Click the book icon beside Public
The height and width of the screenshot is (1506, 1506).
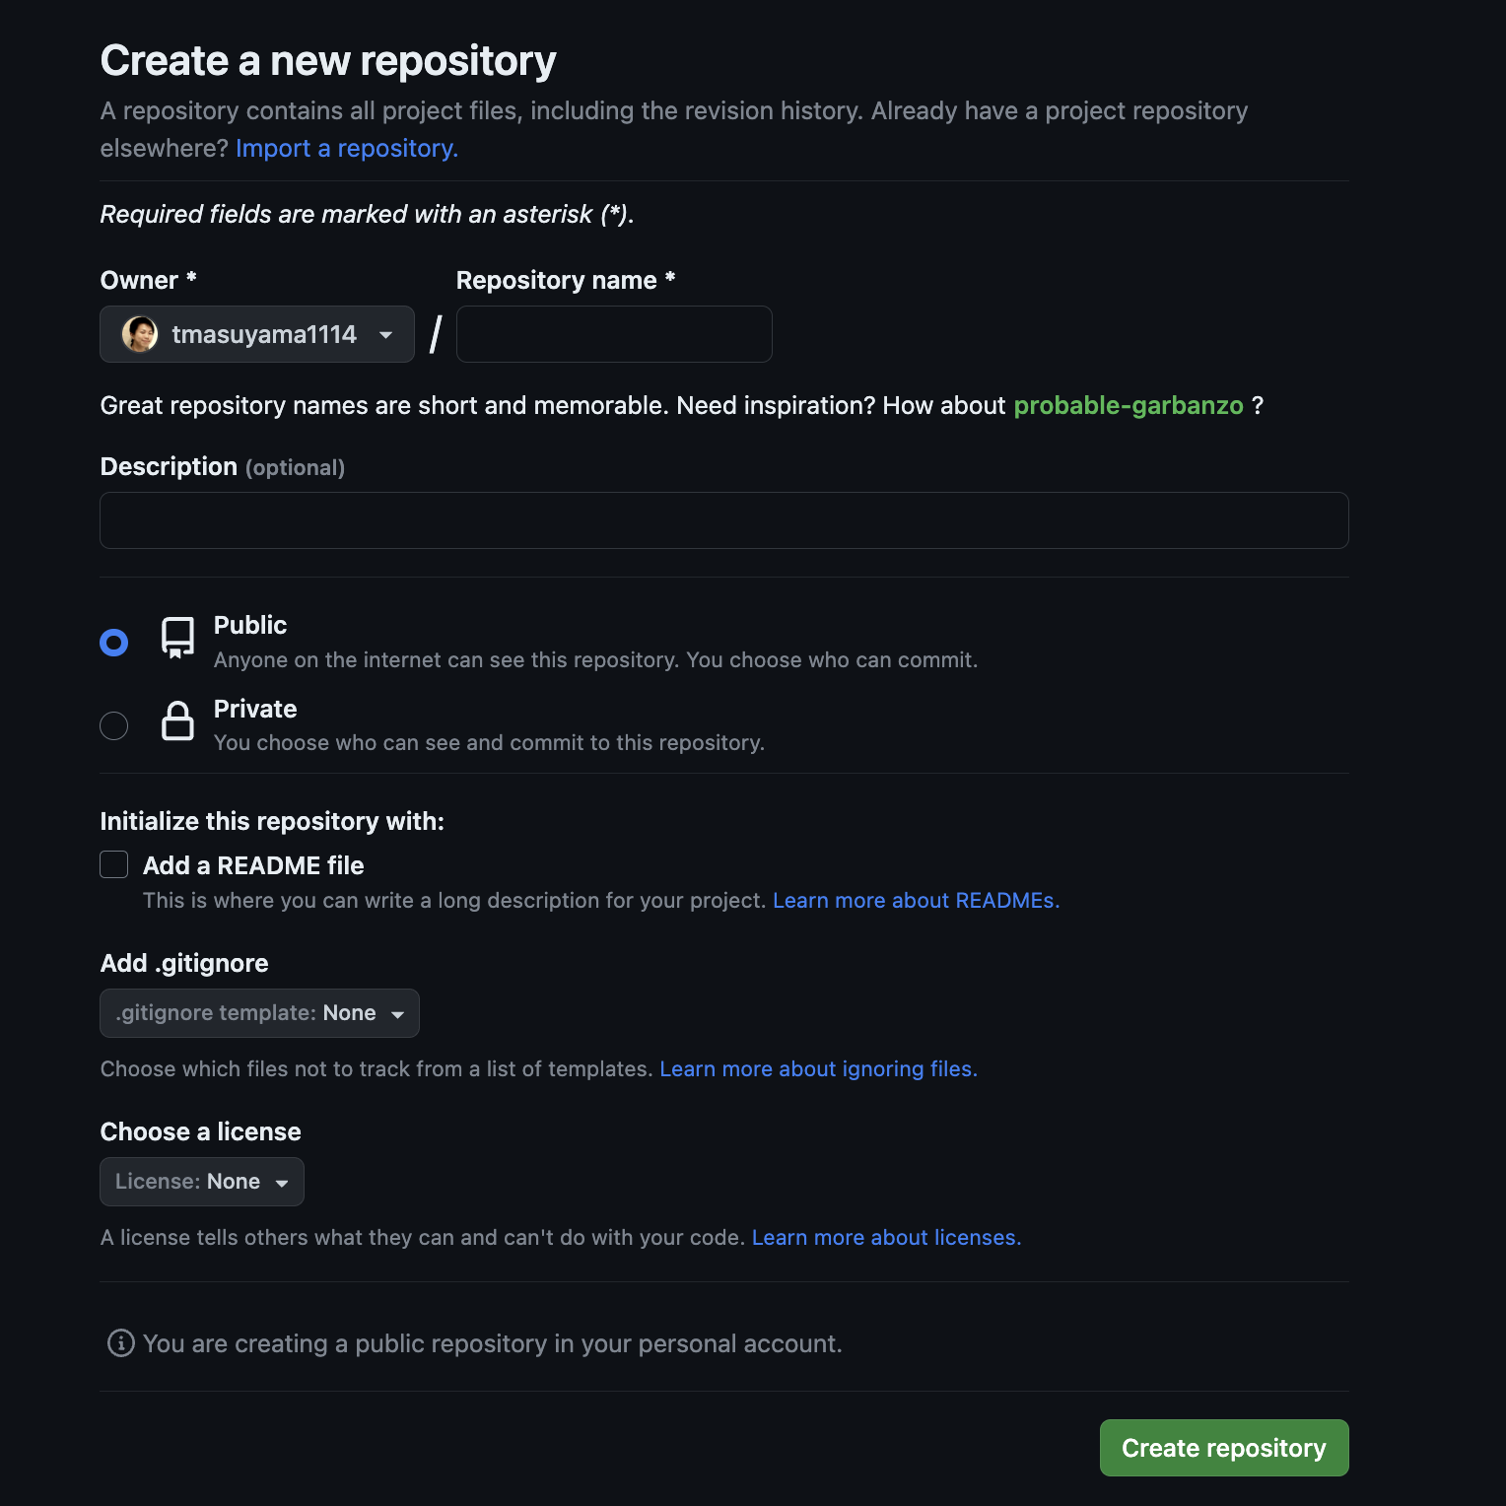pyautogui.click(x=177, y=638)
